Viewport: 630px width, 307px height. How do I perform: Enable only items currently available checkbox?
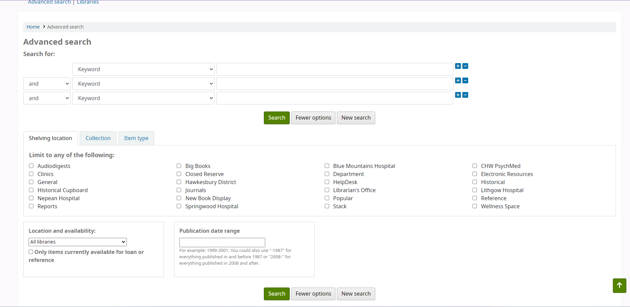tap(31, 252)
